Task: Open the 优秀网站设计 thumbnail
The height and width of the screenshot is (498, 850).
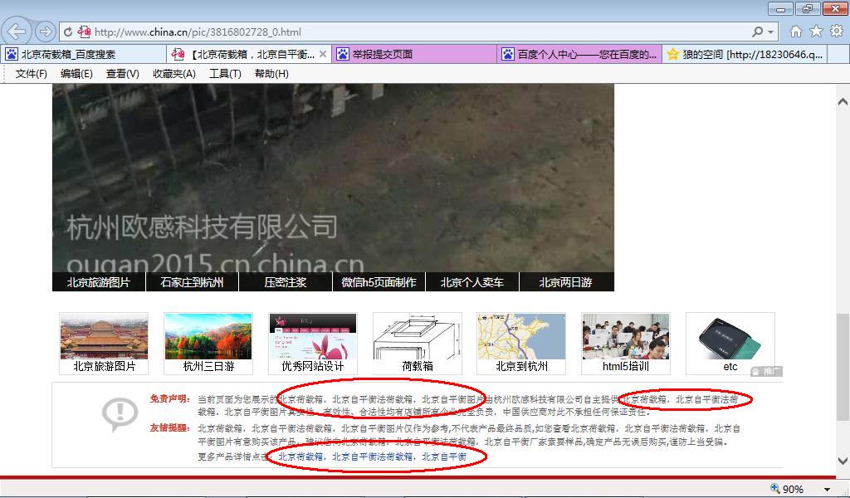Action: pos(313,344)
